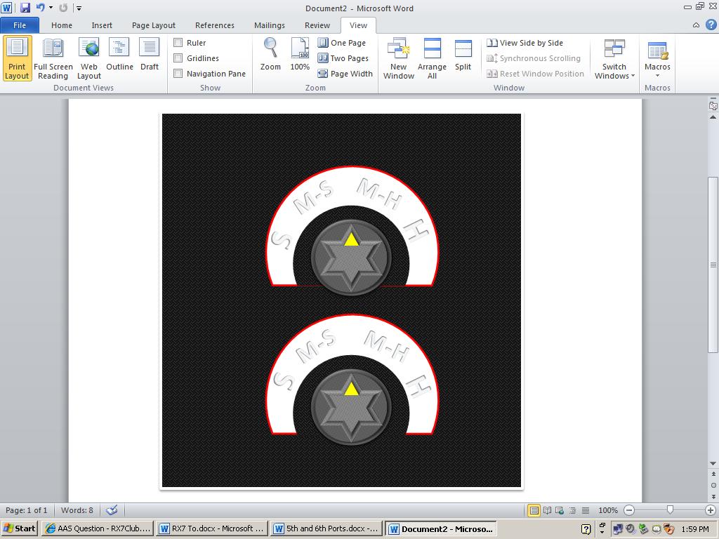The image size is (719, 539).
Task: Split the document window
Action: coord(463,54)
